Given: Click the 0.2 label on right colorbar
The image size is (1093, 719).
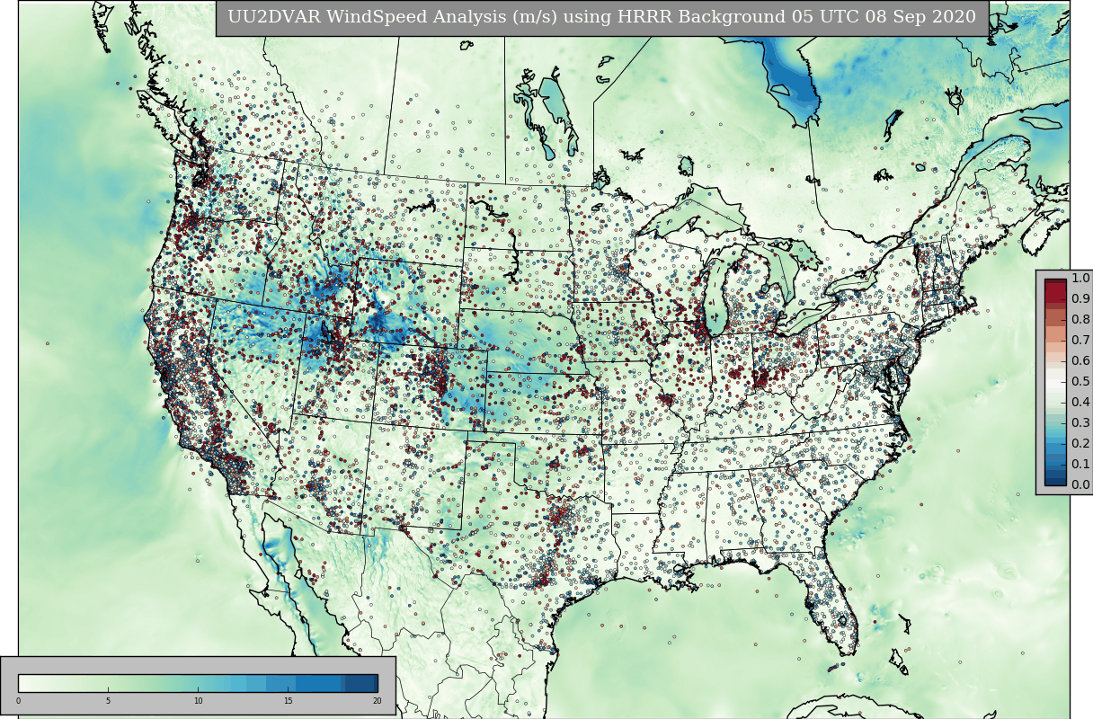Looking at the screenshot, I should point(1080,444).
